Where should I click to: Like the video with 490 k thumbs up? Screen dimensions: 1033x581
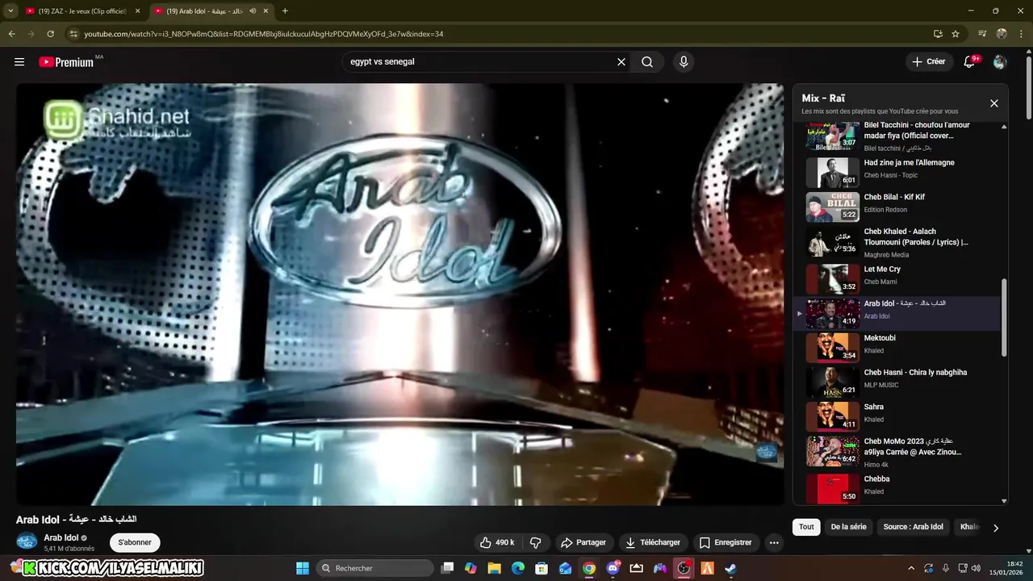click(497, 542)
